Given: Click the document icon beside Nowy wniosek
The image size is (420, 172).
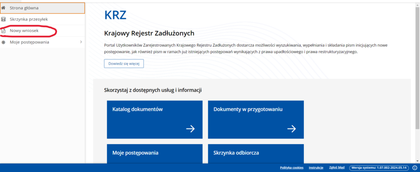Looking at the screenshot, I should click(x=4, y=31).
